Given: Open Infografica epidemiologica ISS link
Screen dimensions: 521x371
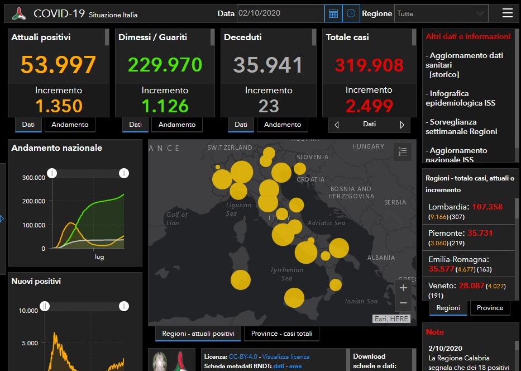Looking at the screenshot, I should [x=460, y=98].
